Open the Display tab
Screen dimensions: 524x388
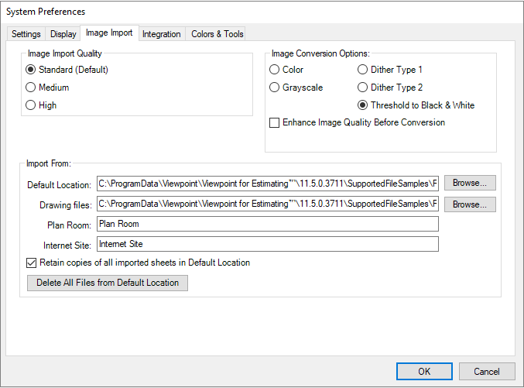click(63, 34)
